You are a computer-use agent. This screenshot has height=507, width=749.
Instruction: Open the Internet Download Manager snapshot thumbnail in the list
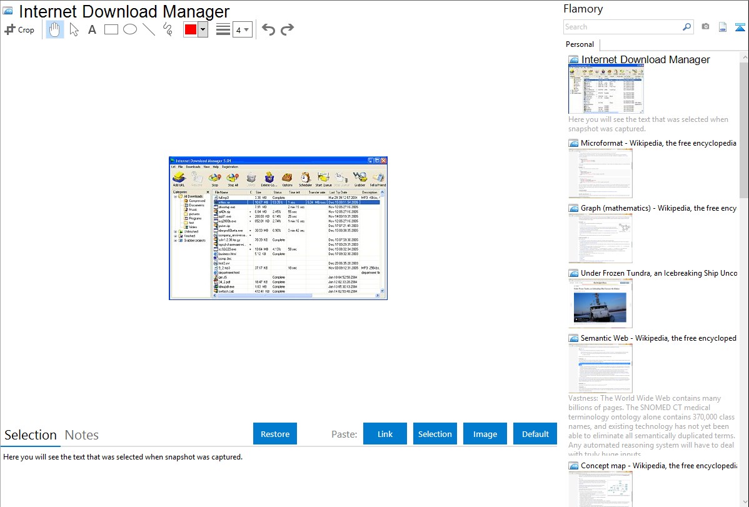[606, 89]
